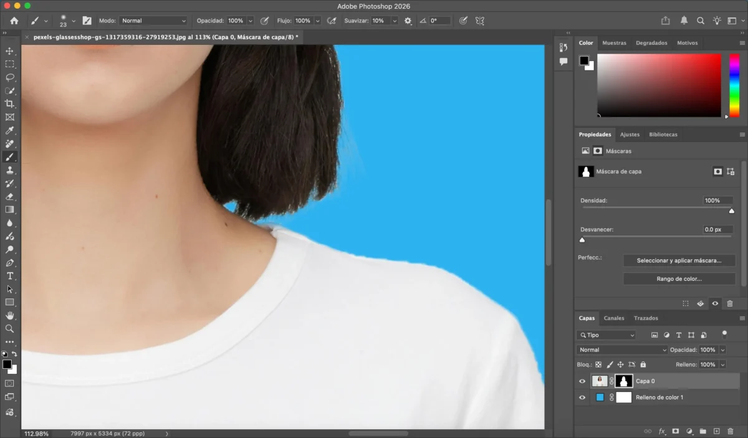
Task: Switch to the Canales tab
Action: pyautogui.click(x=614, y=318)
